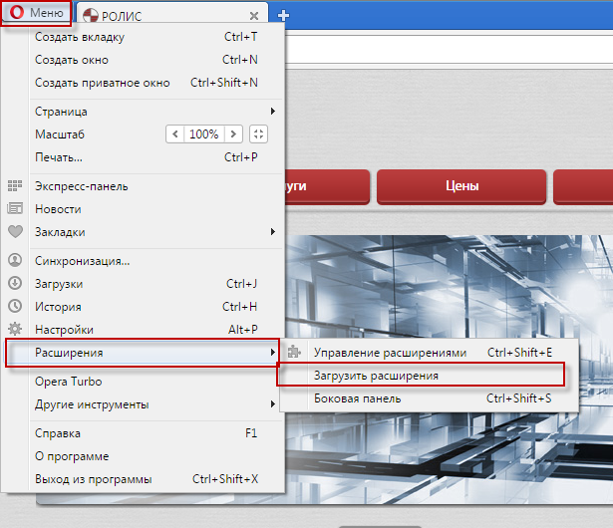This screenshot has height=528, width=613.
Task: Decrease zoom with left arrow
Action: 175,134
